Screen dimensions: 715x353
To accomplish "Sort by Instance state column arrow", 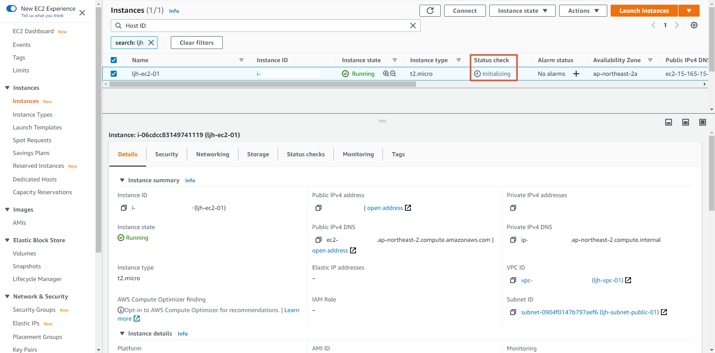I will 395,60.
